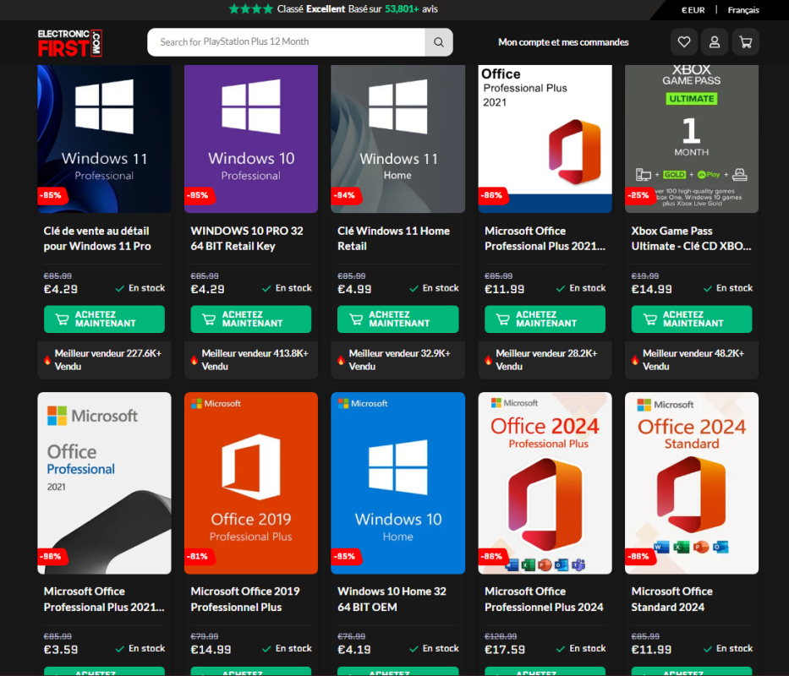
Task: Open title WINDOWS 10 PRO 32 64 BIT Retail Key
Action: (x=247, y=238)
